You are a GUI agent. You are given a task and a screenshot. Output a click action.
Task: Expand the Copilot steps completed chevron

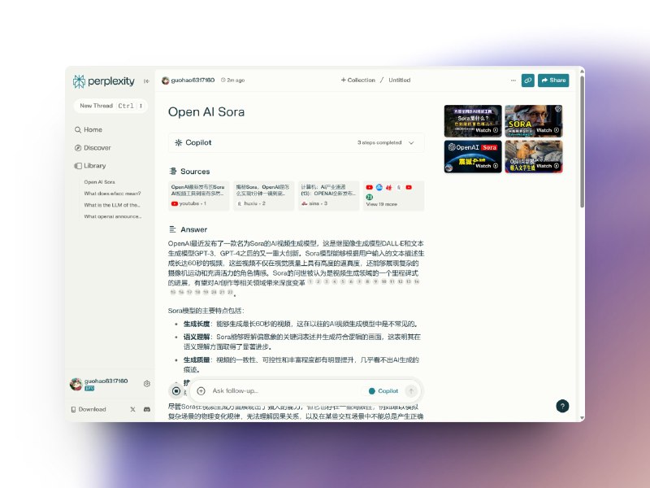tap(411, 143)
